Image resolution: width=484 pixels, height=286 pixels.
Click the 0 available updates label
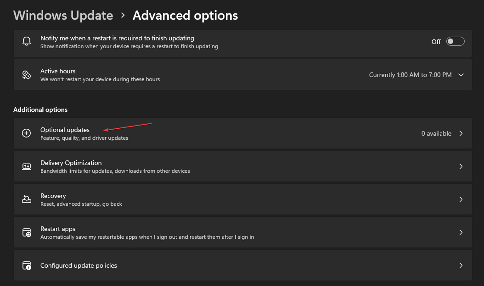tap(437, 133)
